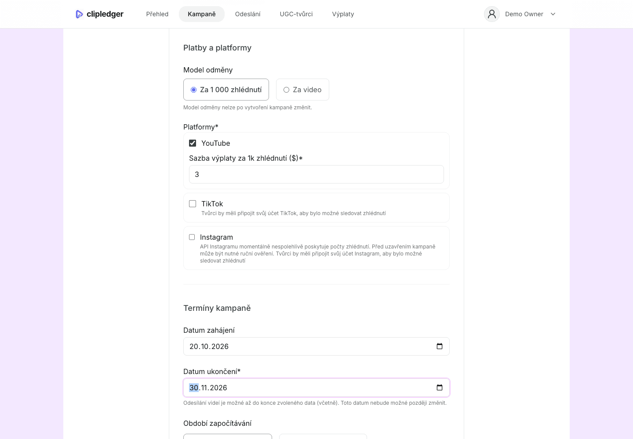The image size is (633, 439).
Task: Open the UGC-tvůrci tab
Action: point(296,14)
